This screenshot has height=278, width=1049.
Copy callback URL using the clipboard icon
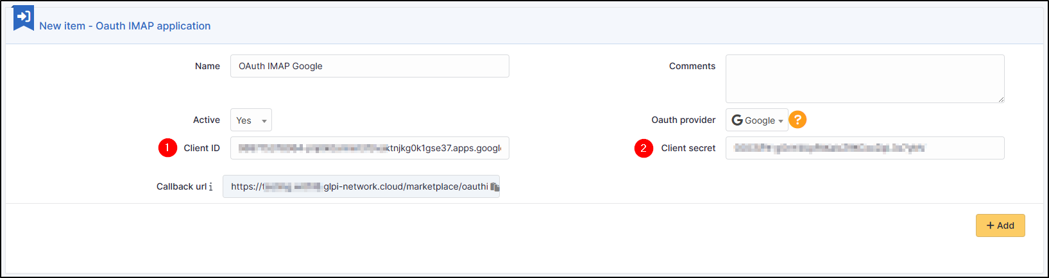[x=495, y=187]
